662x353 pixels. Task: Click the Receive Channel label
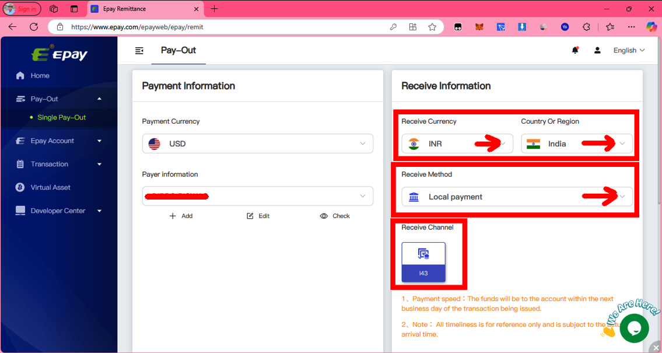(x=428, y=227)
